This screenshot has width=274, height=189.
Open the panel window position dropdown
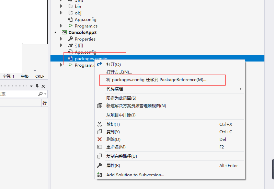coord(31,86)
